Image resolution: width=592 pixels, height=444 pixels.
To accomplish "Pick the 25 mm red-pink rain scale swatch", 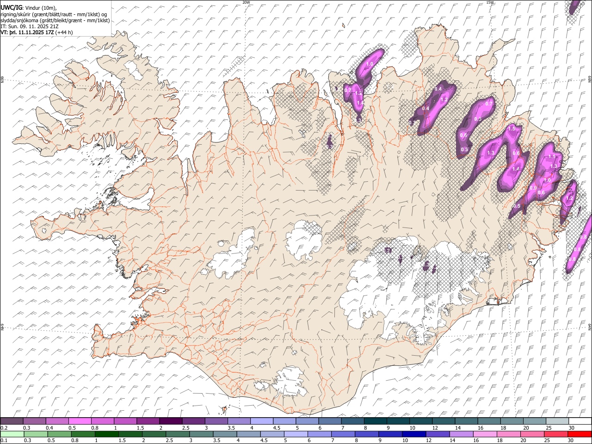I will point(555,434).
